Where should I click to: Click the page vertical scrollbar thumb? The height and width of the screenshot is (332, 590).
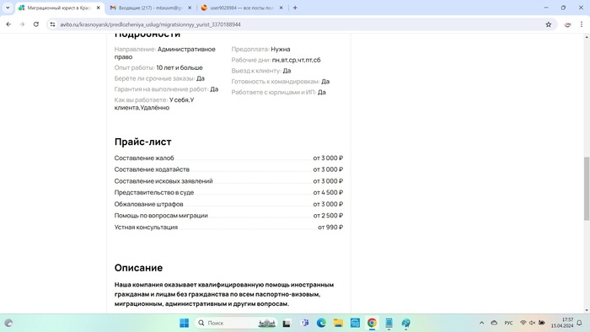point(587,189)
